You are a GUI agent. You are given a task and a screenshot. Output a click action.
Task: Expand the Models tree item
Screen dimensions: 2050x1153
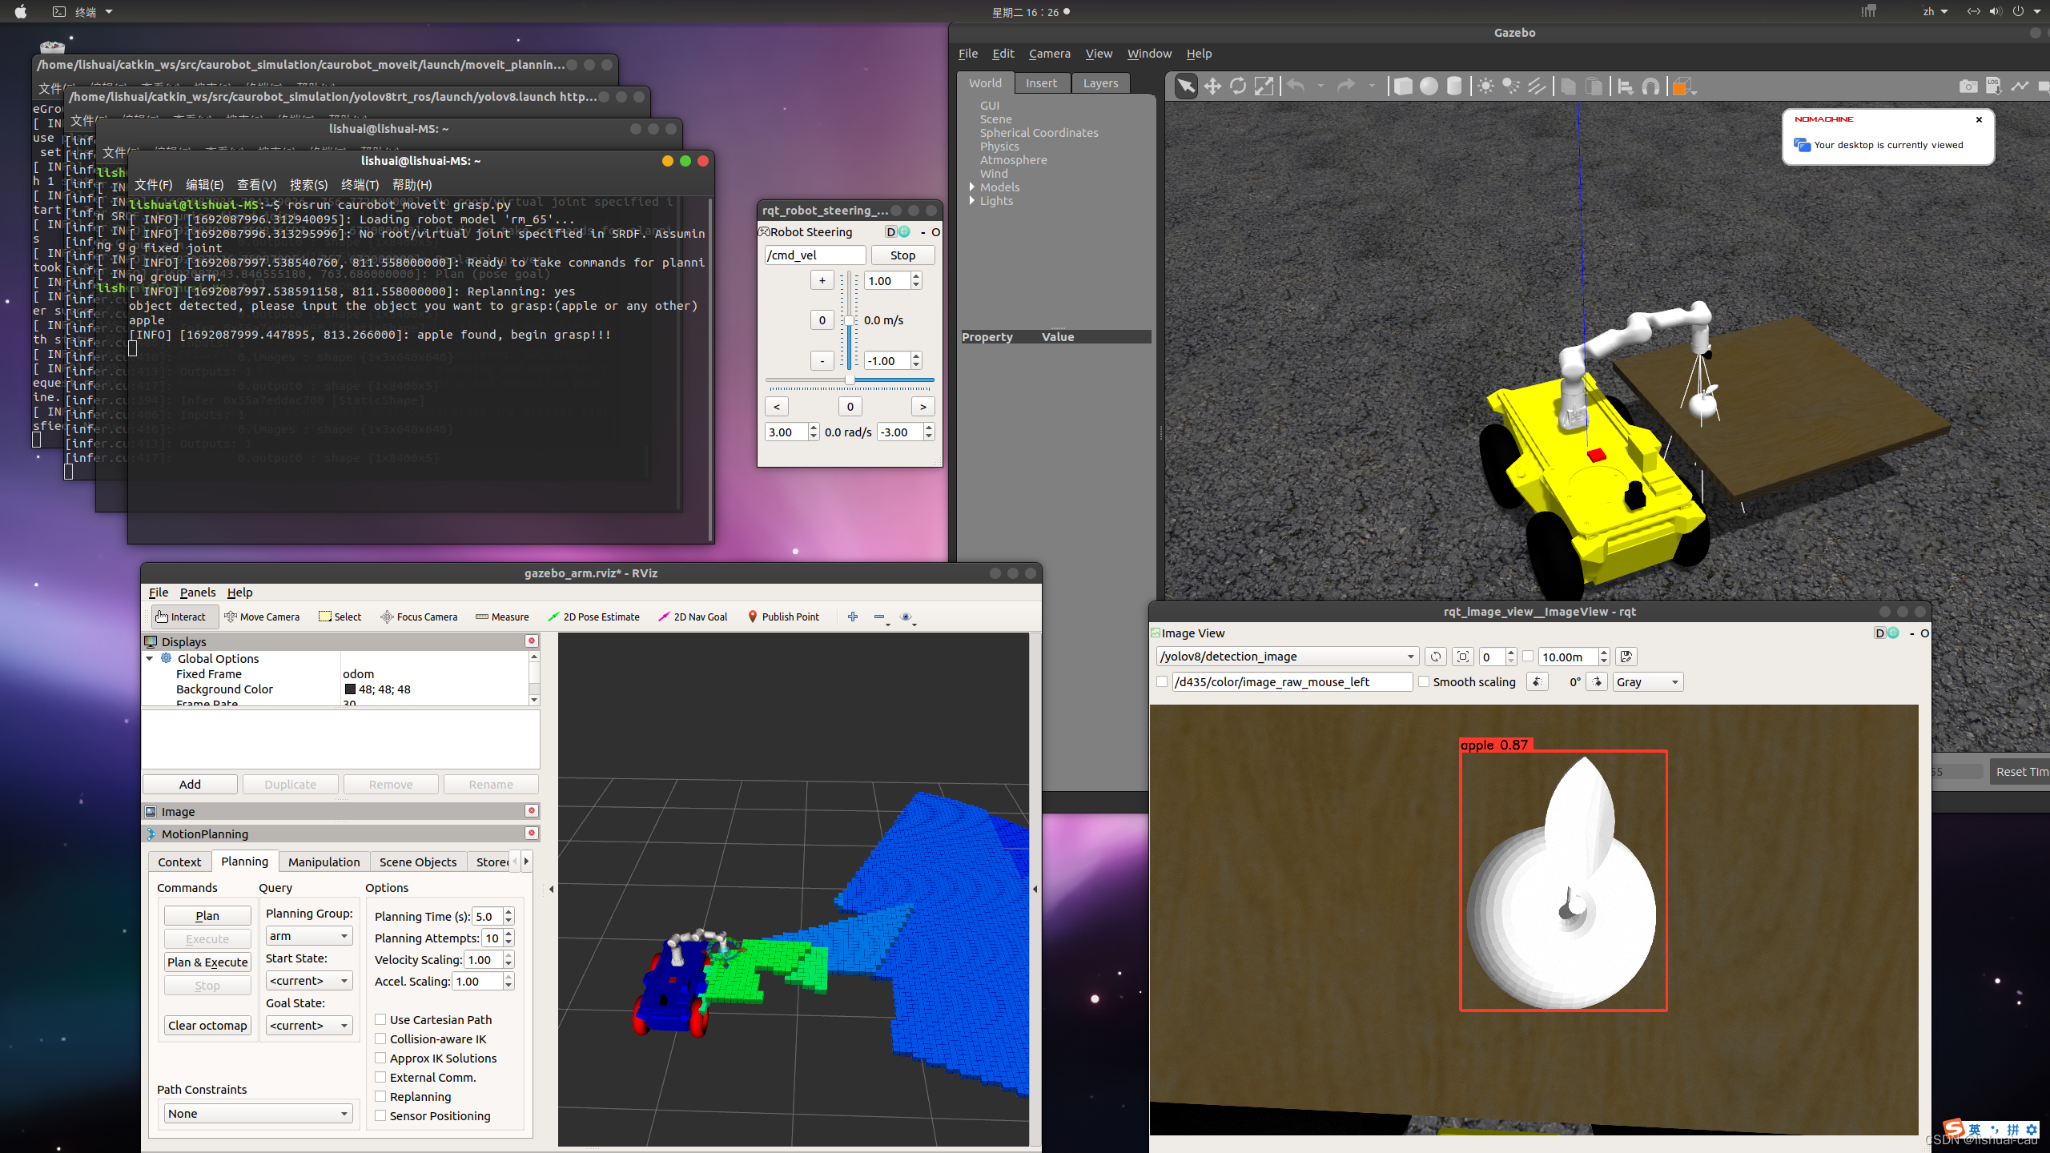coord(972,187)
